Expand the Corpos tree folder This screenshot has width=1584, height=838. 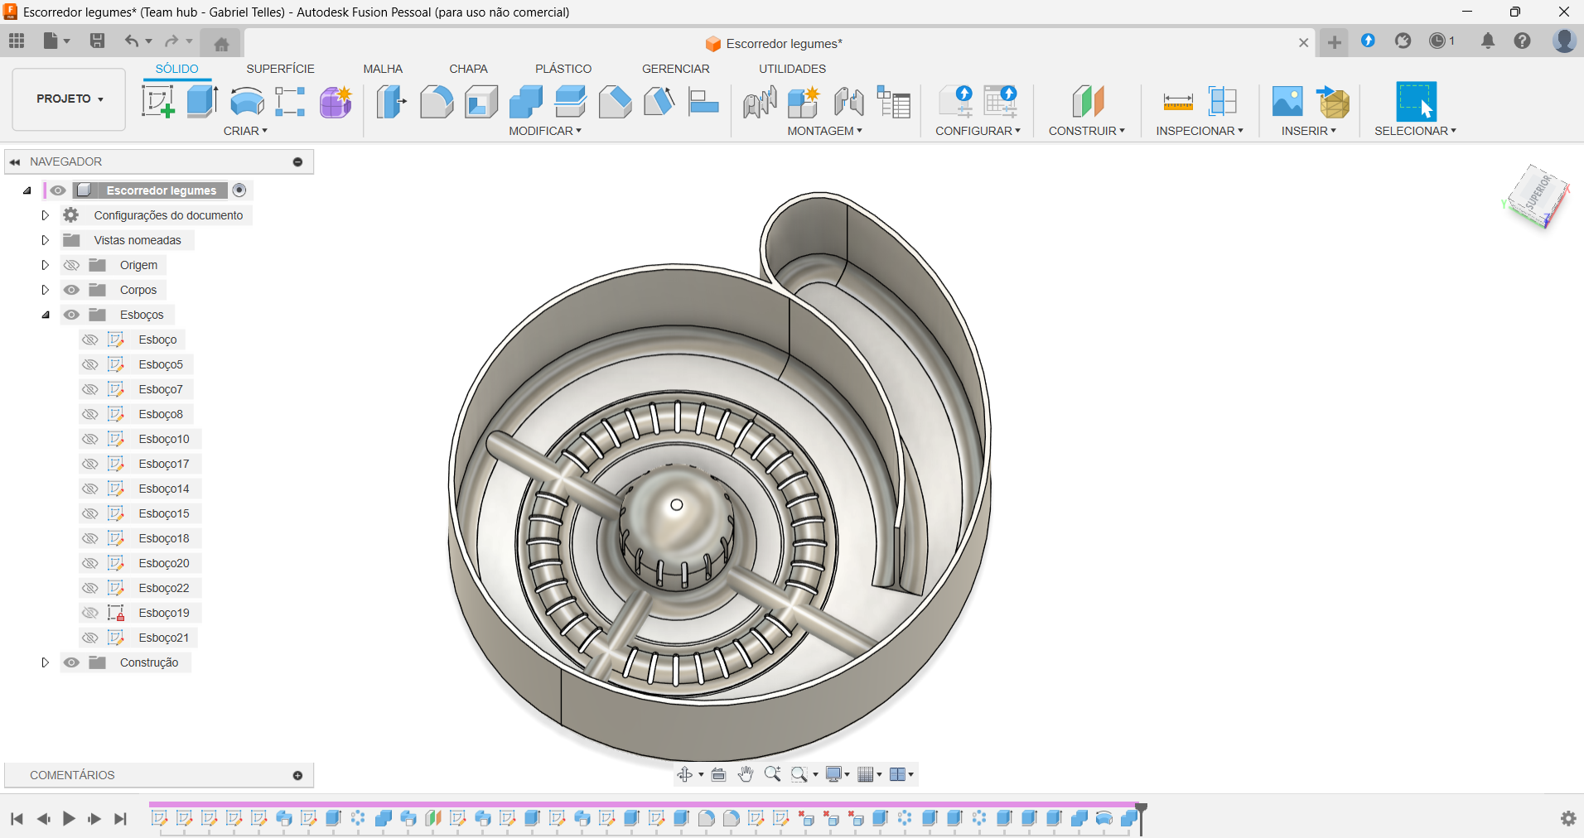[46, 290]
